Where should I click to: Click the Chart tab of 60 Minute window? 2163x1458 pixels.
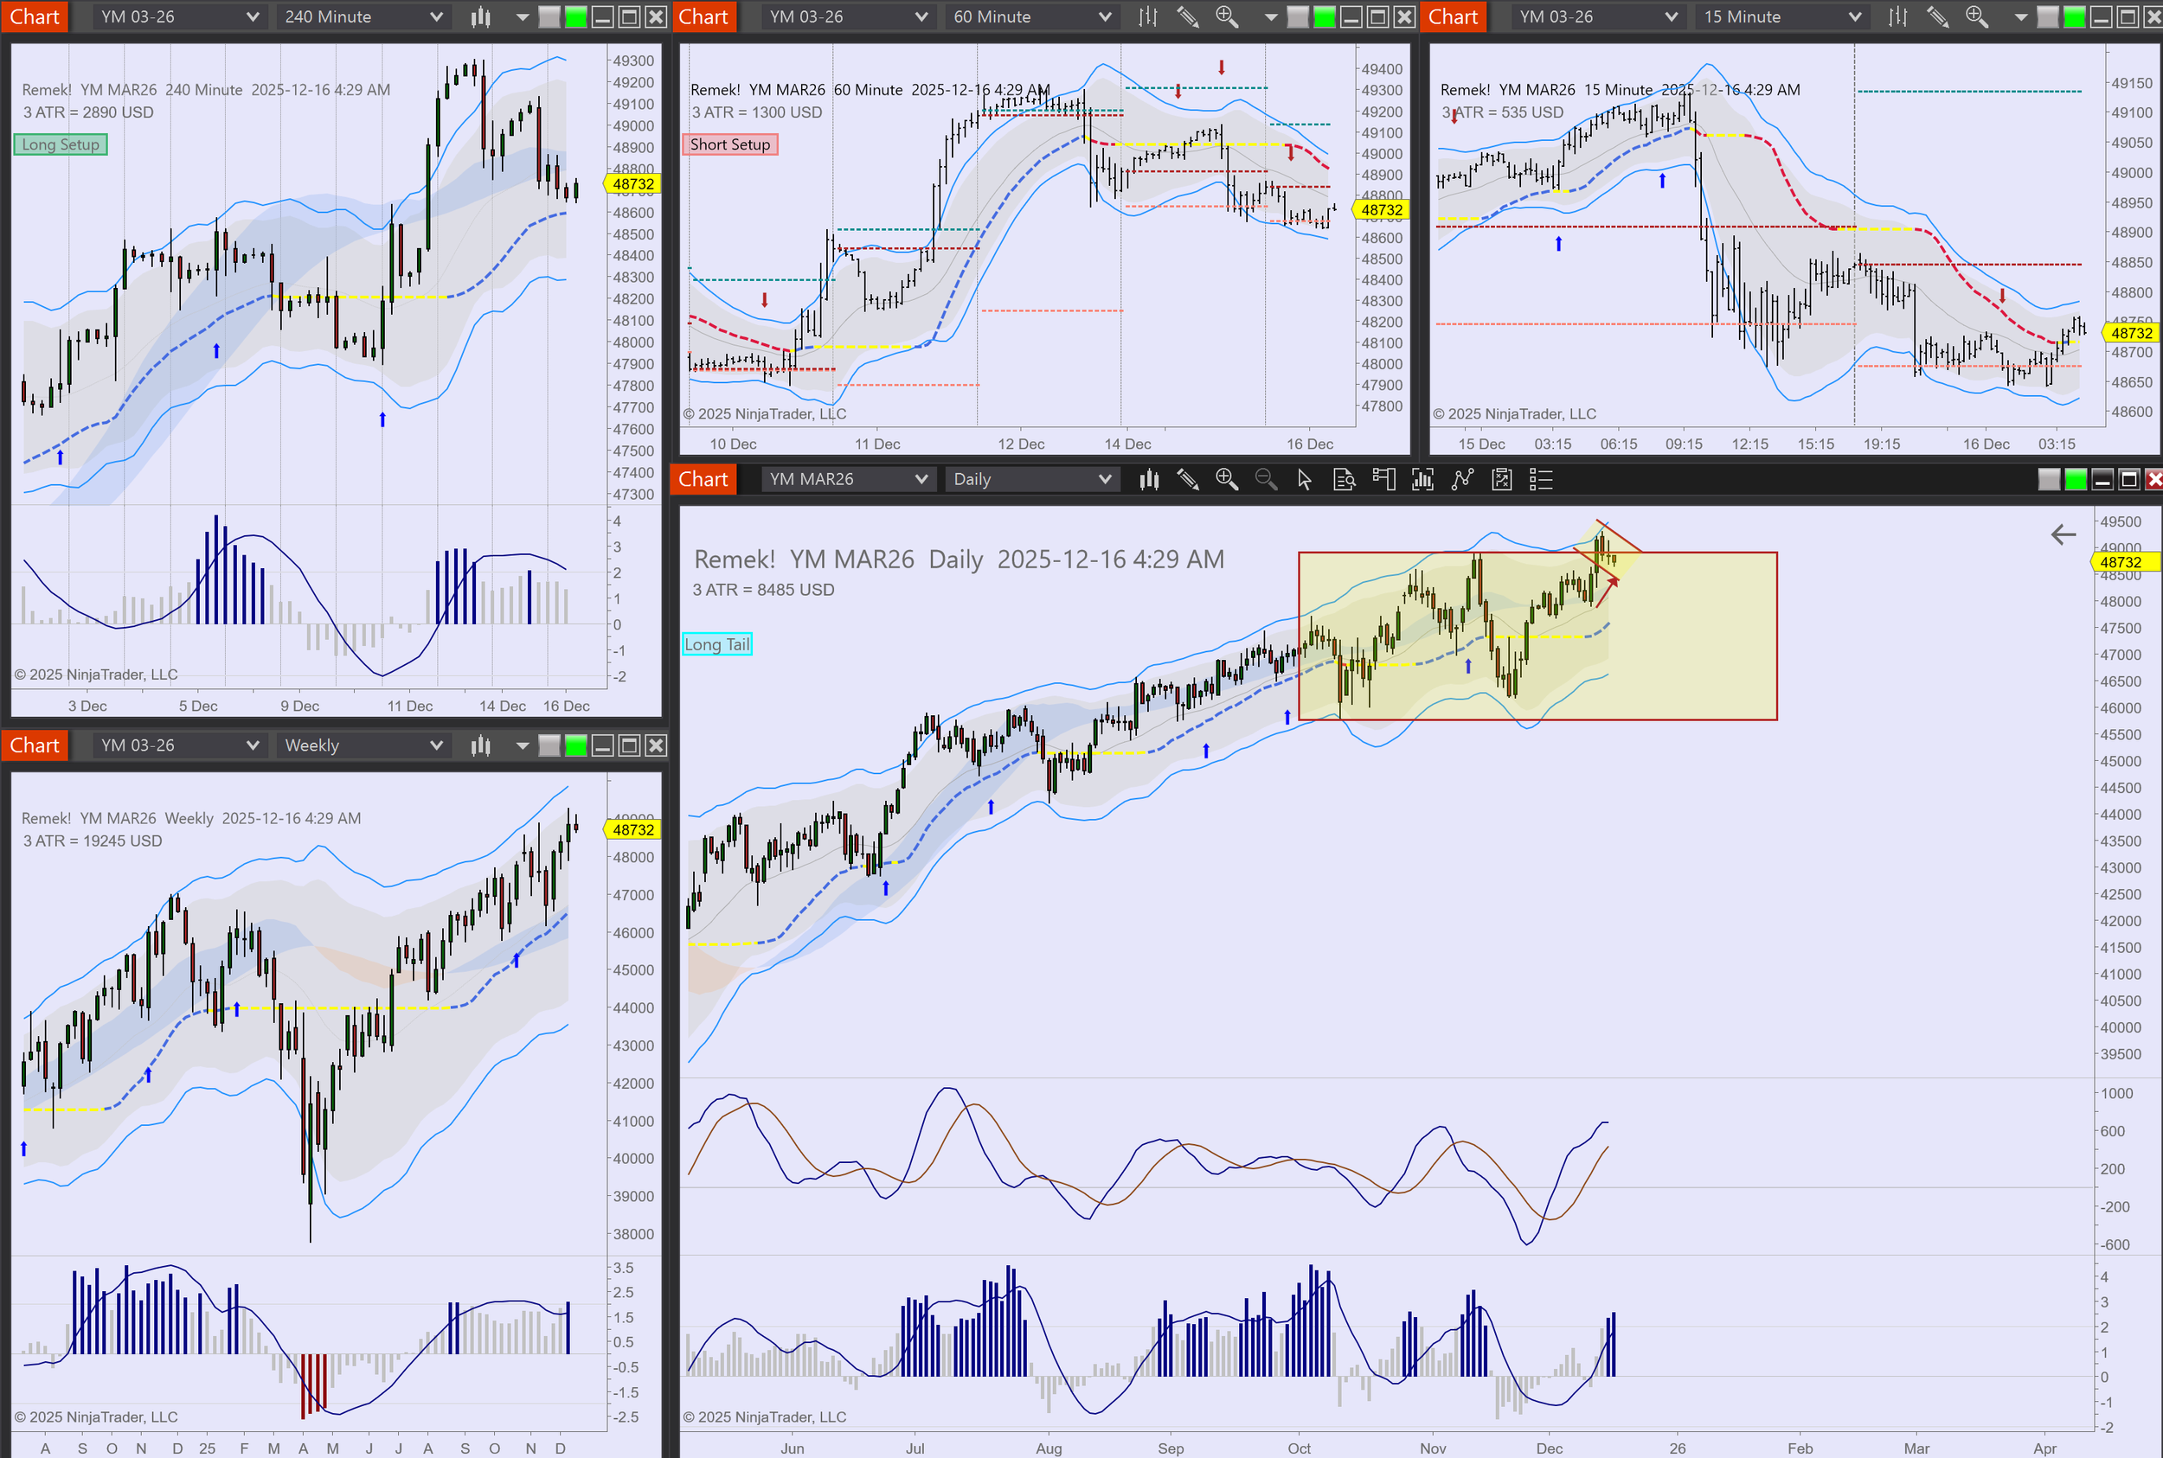click(x=703, y=16)
